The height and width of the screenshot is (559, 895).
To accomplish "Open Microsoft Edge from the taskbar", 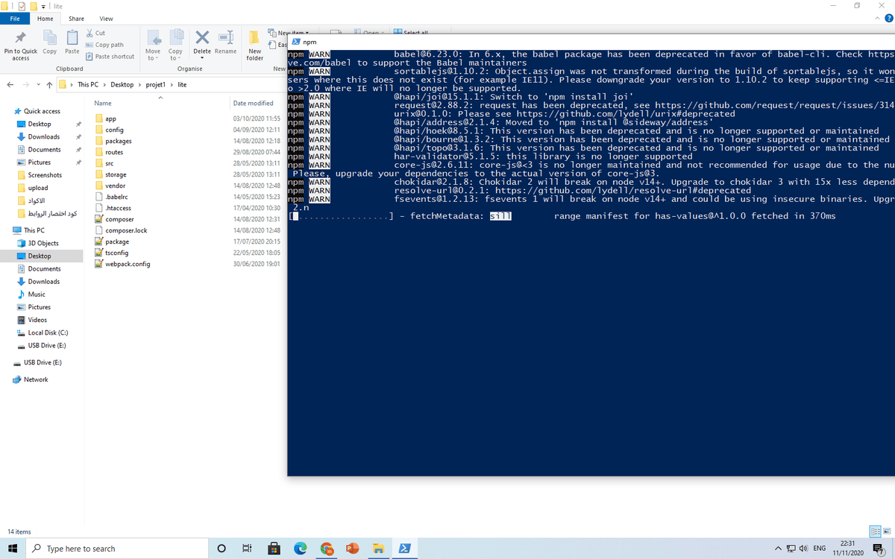I will pyautogui.click(x=300, y=549).
